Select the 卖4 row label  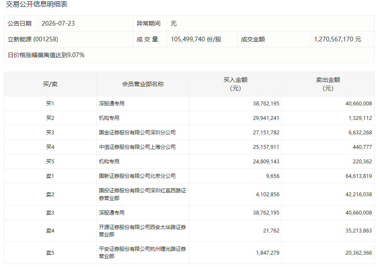pyautogui.click(x=50, y=231)
